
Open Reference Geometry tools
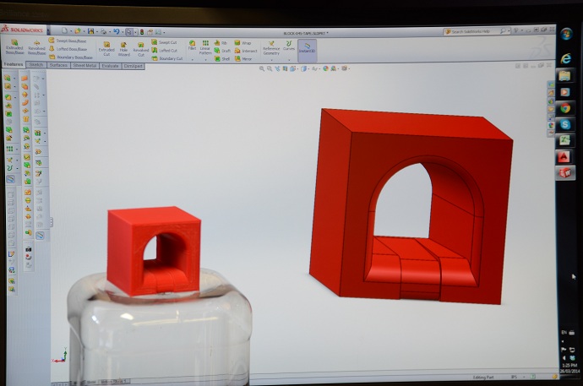(271, 48)
